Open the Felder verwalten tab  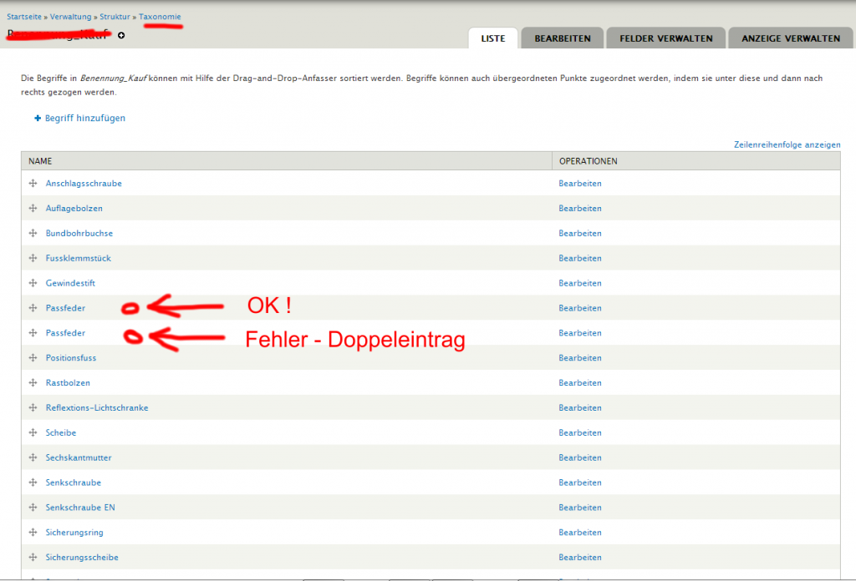[666, 38]
